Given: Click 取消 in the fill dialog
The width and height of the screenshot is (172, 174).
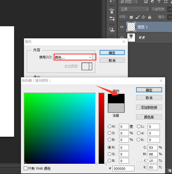Looking at the screenshot, I should [x=112, y=60].
